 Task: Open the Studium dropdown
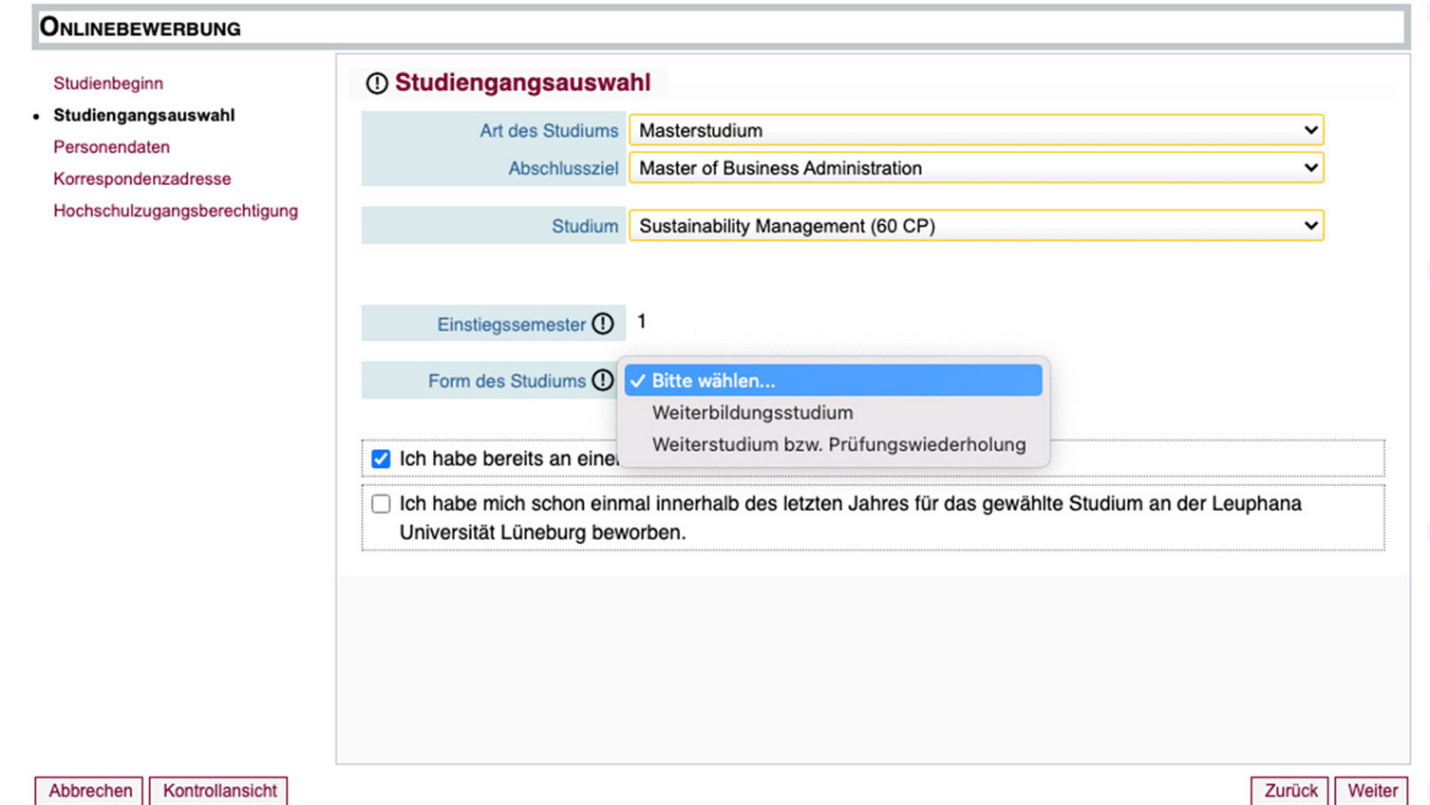(975, 226)
